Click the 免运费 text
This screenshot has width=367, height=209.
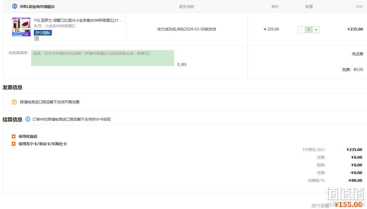coord(357,54)
